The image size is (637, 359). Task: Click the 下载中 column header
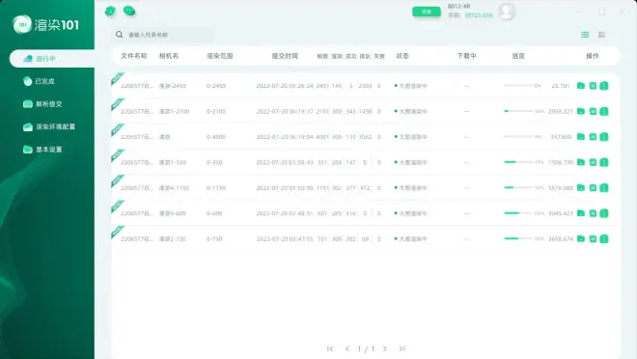tap(466, 56)
